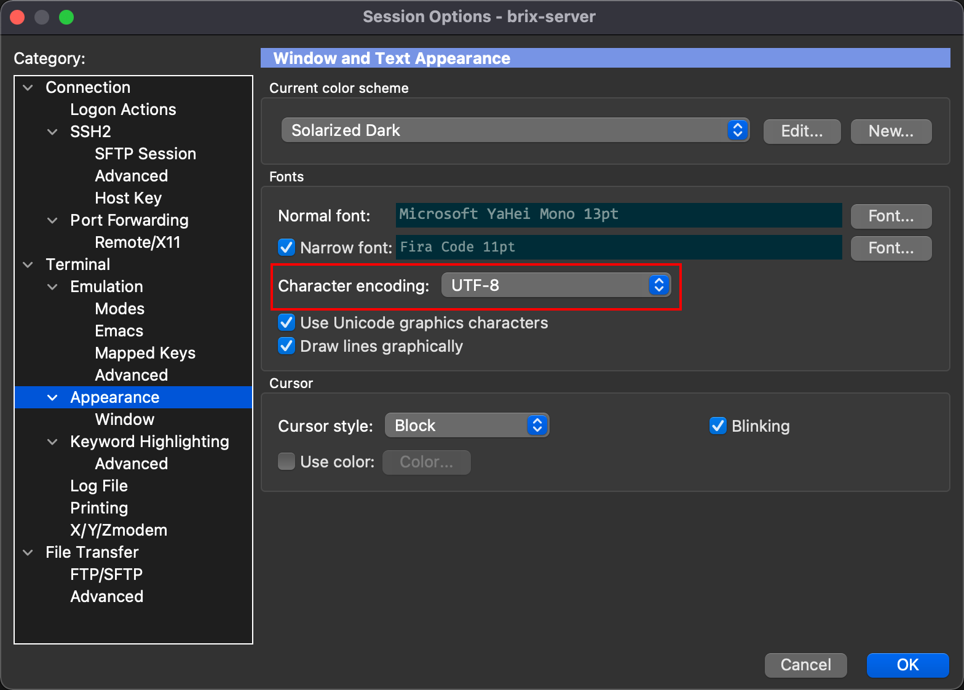Click the Narrow font preview field
964x690 pixels.
[x=618, y=247]
